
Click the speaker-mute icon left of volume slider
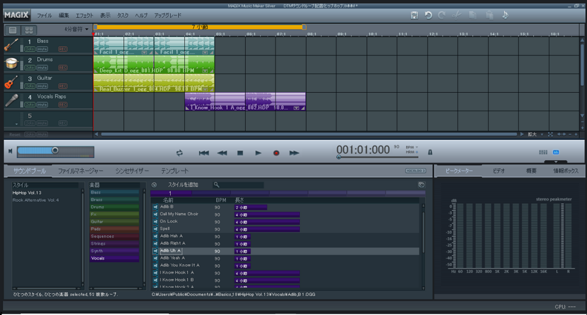(10, 151)
